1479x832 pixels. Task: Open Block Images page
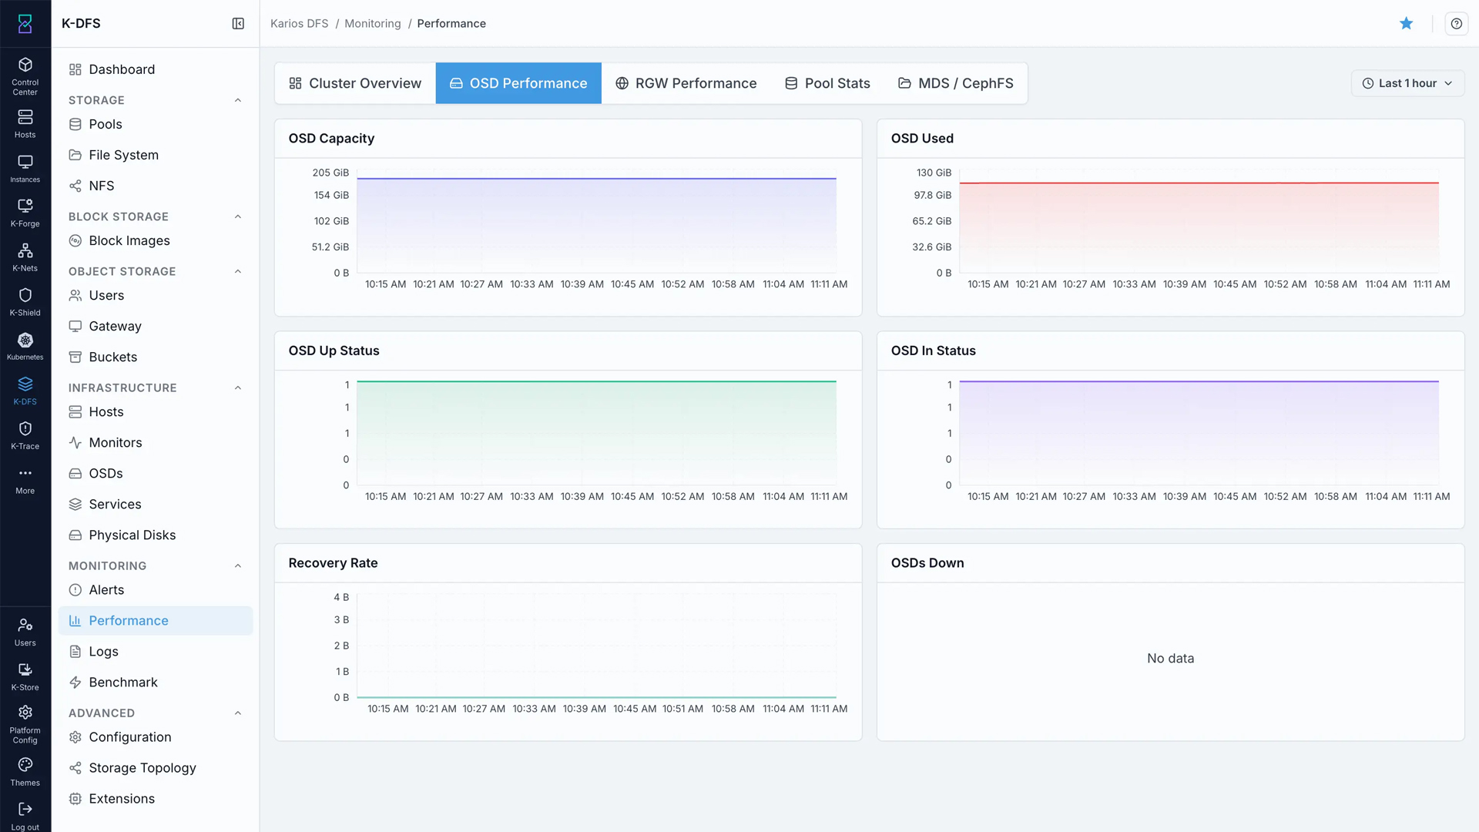[x=156, y=240]
